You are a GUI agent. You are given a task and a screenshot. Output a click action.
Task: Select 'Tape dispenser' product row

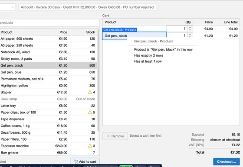tap(49, 119)
